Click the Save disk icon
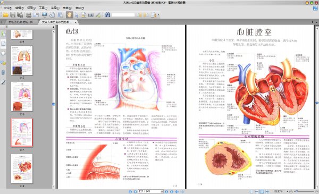The width and height of the screenshot is (319, 194). click(13, 15)
